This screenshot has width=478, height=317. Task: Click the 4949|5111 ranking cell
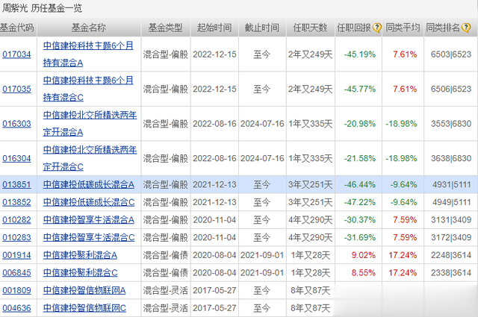coord(451,202)
